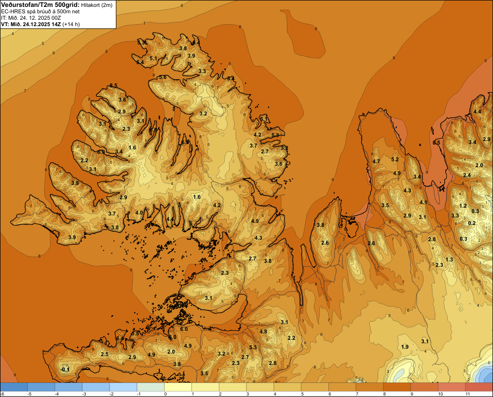The height and width of the screenshot is (397, 493).
Task: Pick the legend color between -6 and -5
Action: [14, 387]
